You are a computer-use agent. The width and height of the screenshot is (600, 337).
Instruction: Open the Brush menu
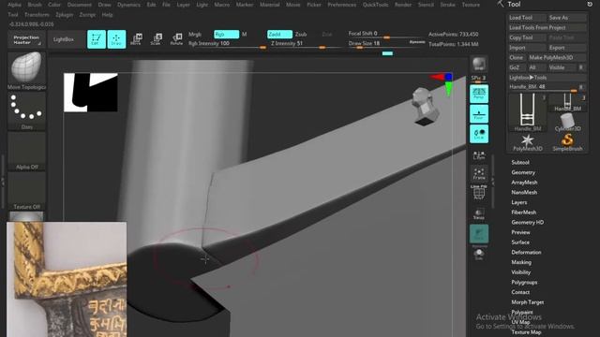click(35, 5)
